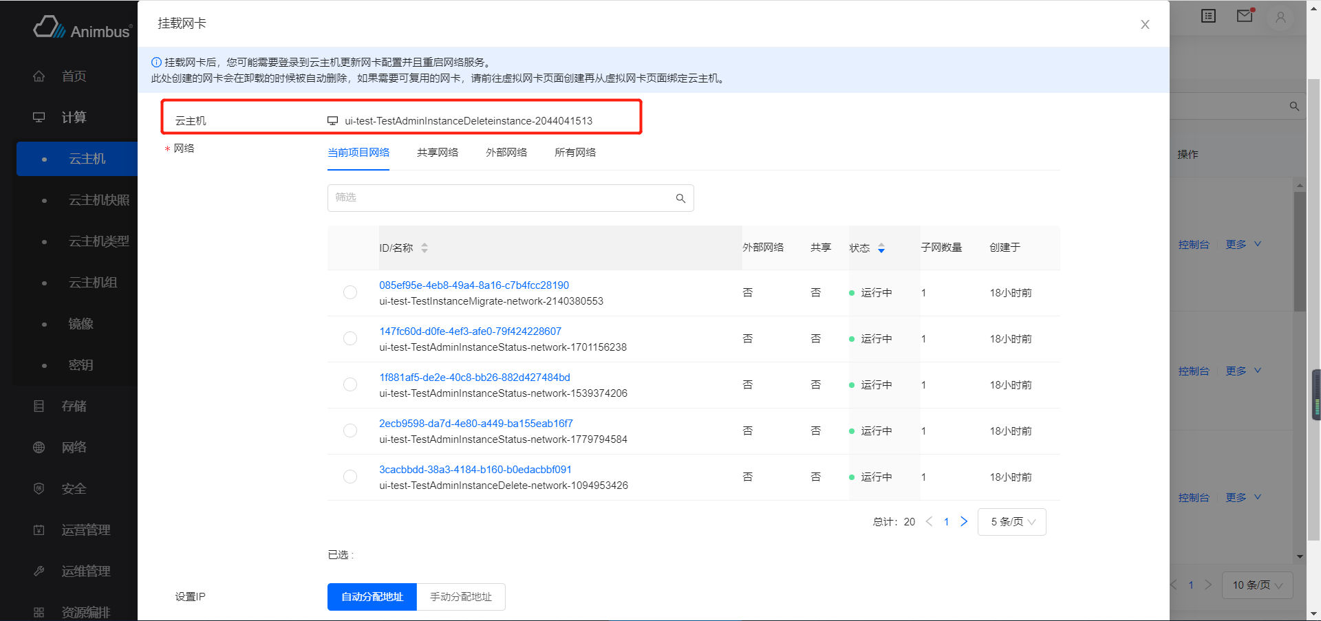
Task: Open the mail notifications icon
Action: point(1245,16)
